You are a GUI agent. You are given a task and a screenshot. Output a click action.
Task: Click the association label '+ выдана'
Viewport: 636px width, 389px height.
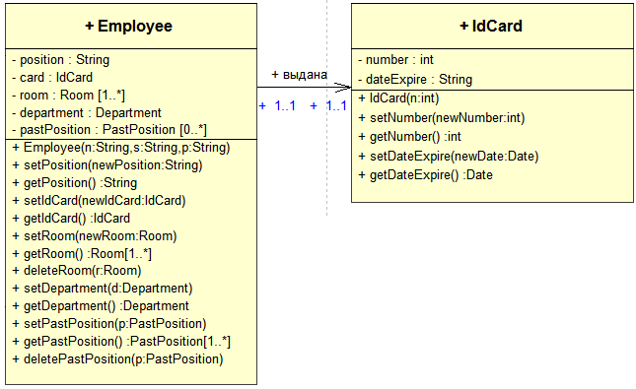tap(300, 75)
